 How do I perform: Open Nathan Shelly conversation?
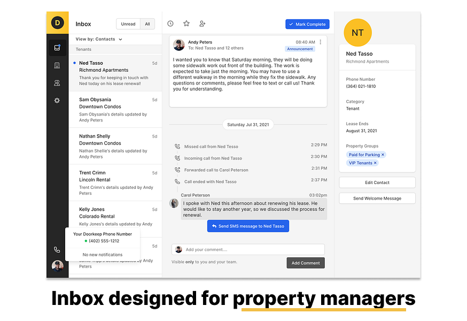[x=115, y=146]
